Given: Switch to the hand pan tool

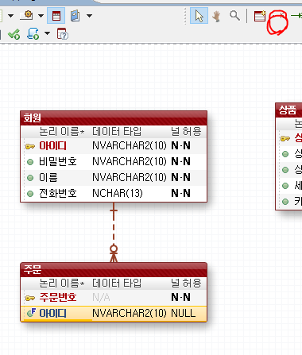Looking at the screenshot, I should pyautogui.click(x=216, y=16).
